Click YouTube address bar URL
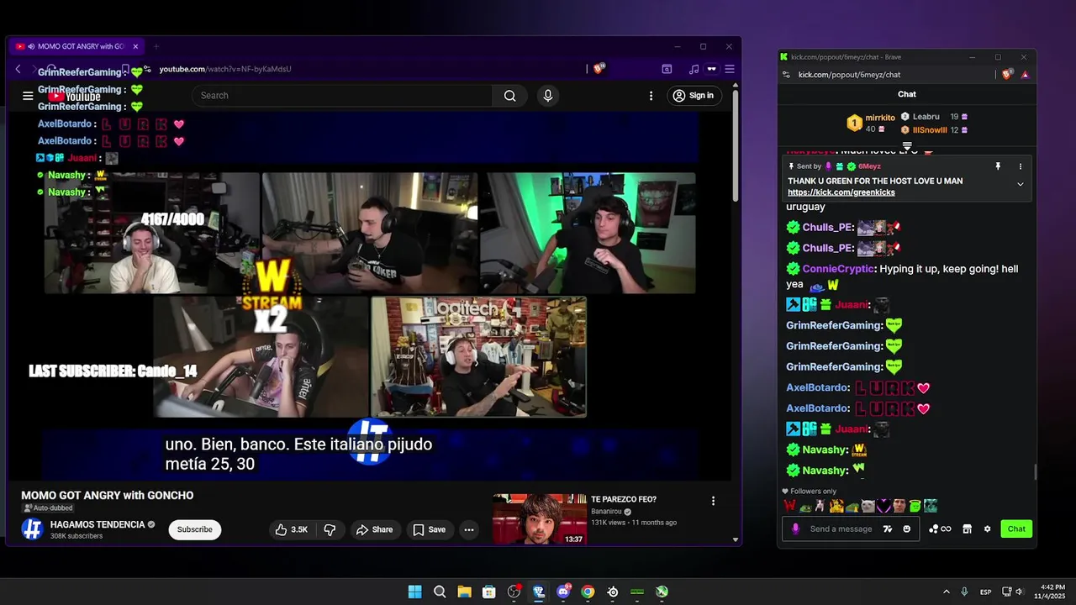The width and height of the screenshot is (1076, 605). (x=225, y=69)
